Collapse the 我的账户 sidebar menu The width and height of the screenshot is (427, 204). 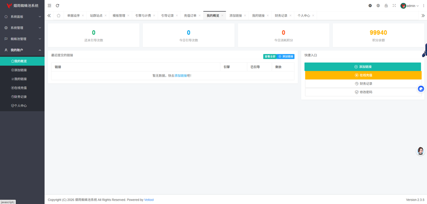coord(23,50)
